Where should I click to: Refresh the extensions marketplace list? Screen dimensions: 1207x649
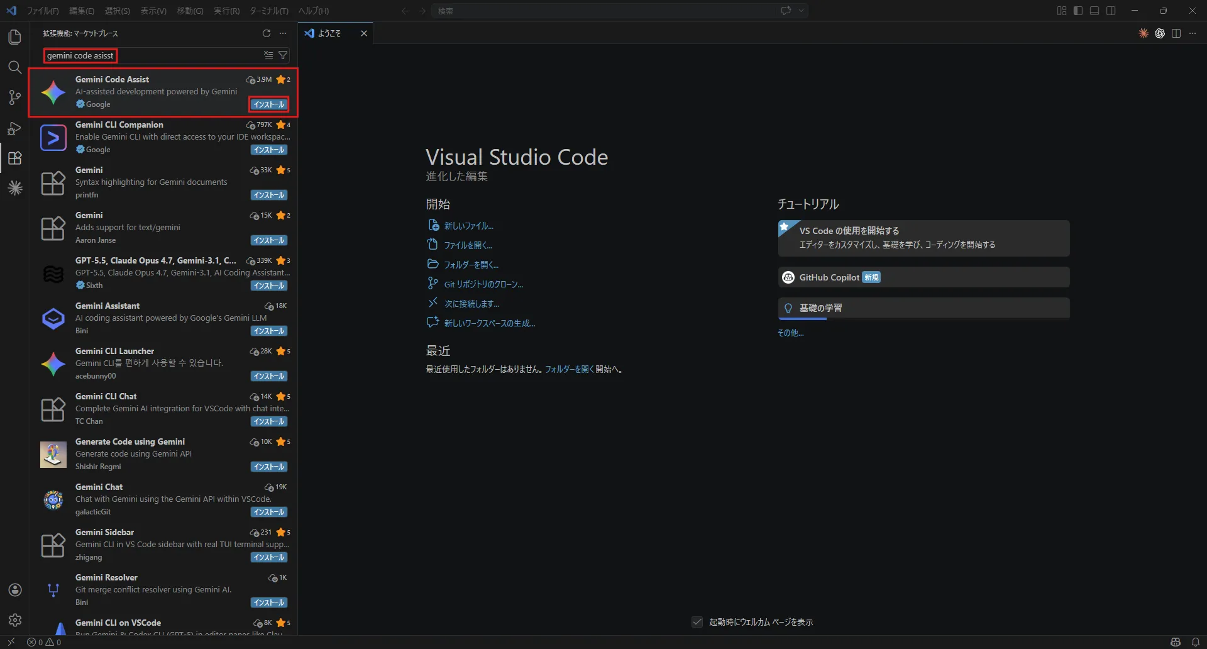[267, 33]
